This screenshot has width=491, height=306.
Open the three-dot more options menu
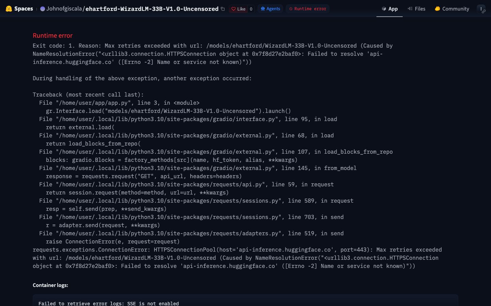[481, 9]
